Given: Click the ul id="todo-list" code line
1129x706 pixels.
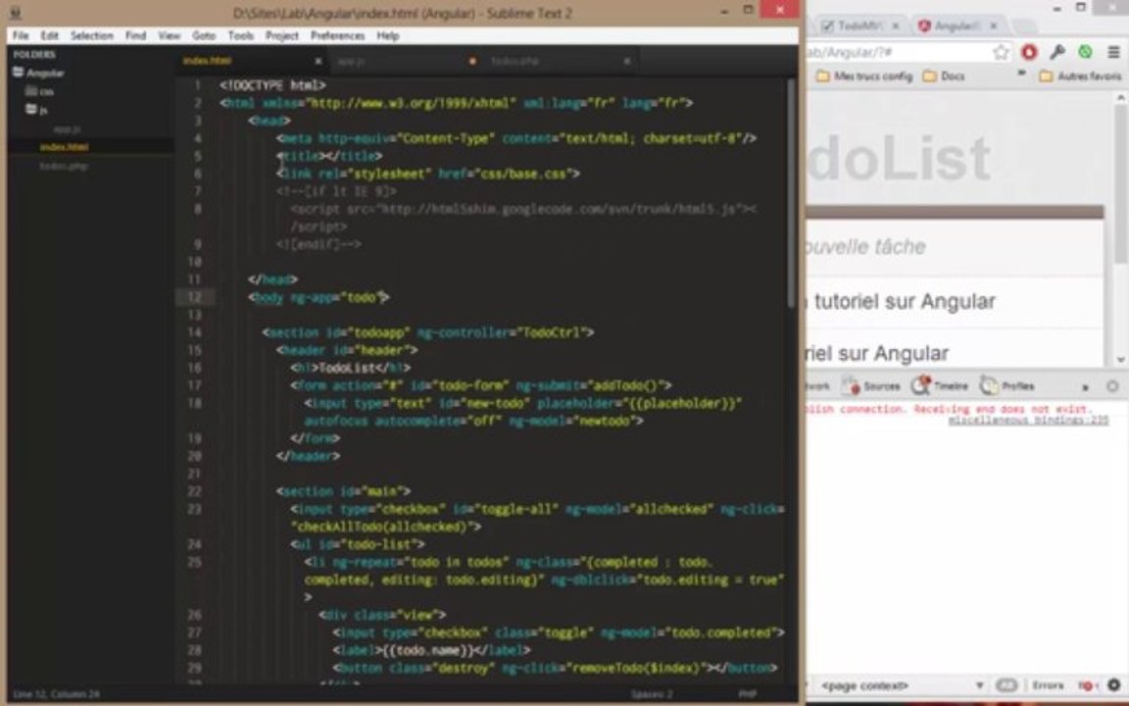Looking at the screenshot, I should 358,544.
